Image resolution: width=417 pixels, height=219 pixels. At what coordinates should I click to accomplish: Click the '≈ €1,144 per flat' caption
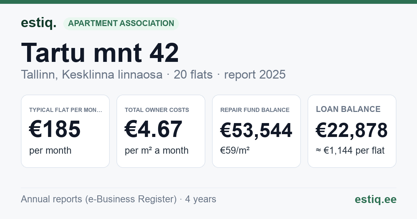click(x=350, y=151)
